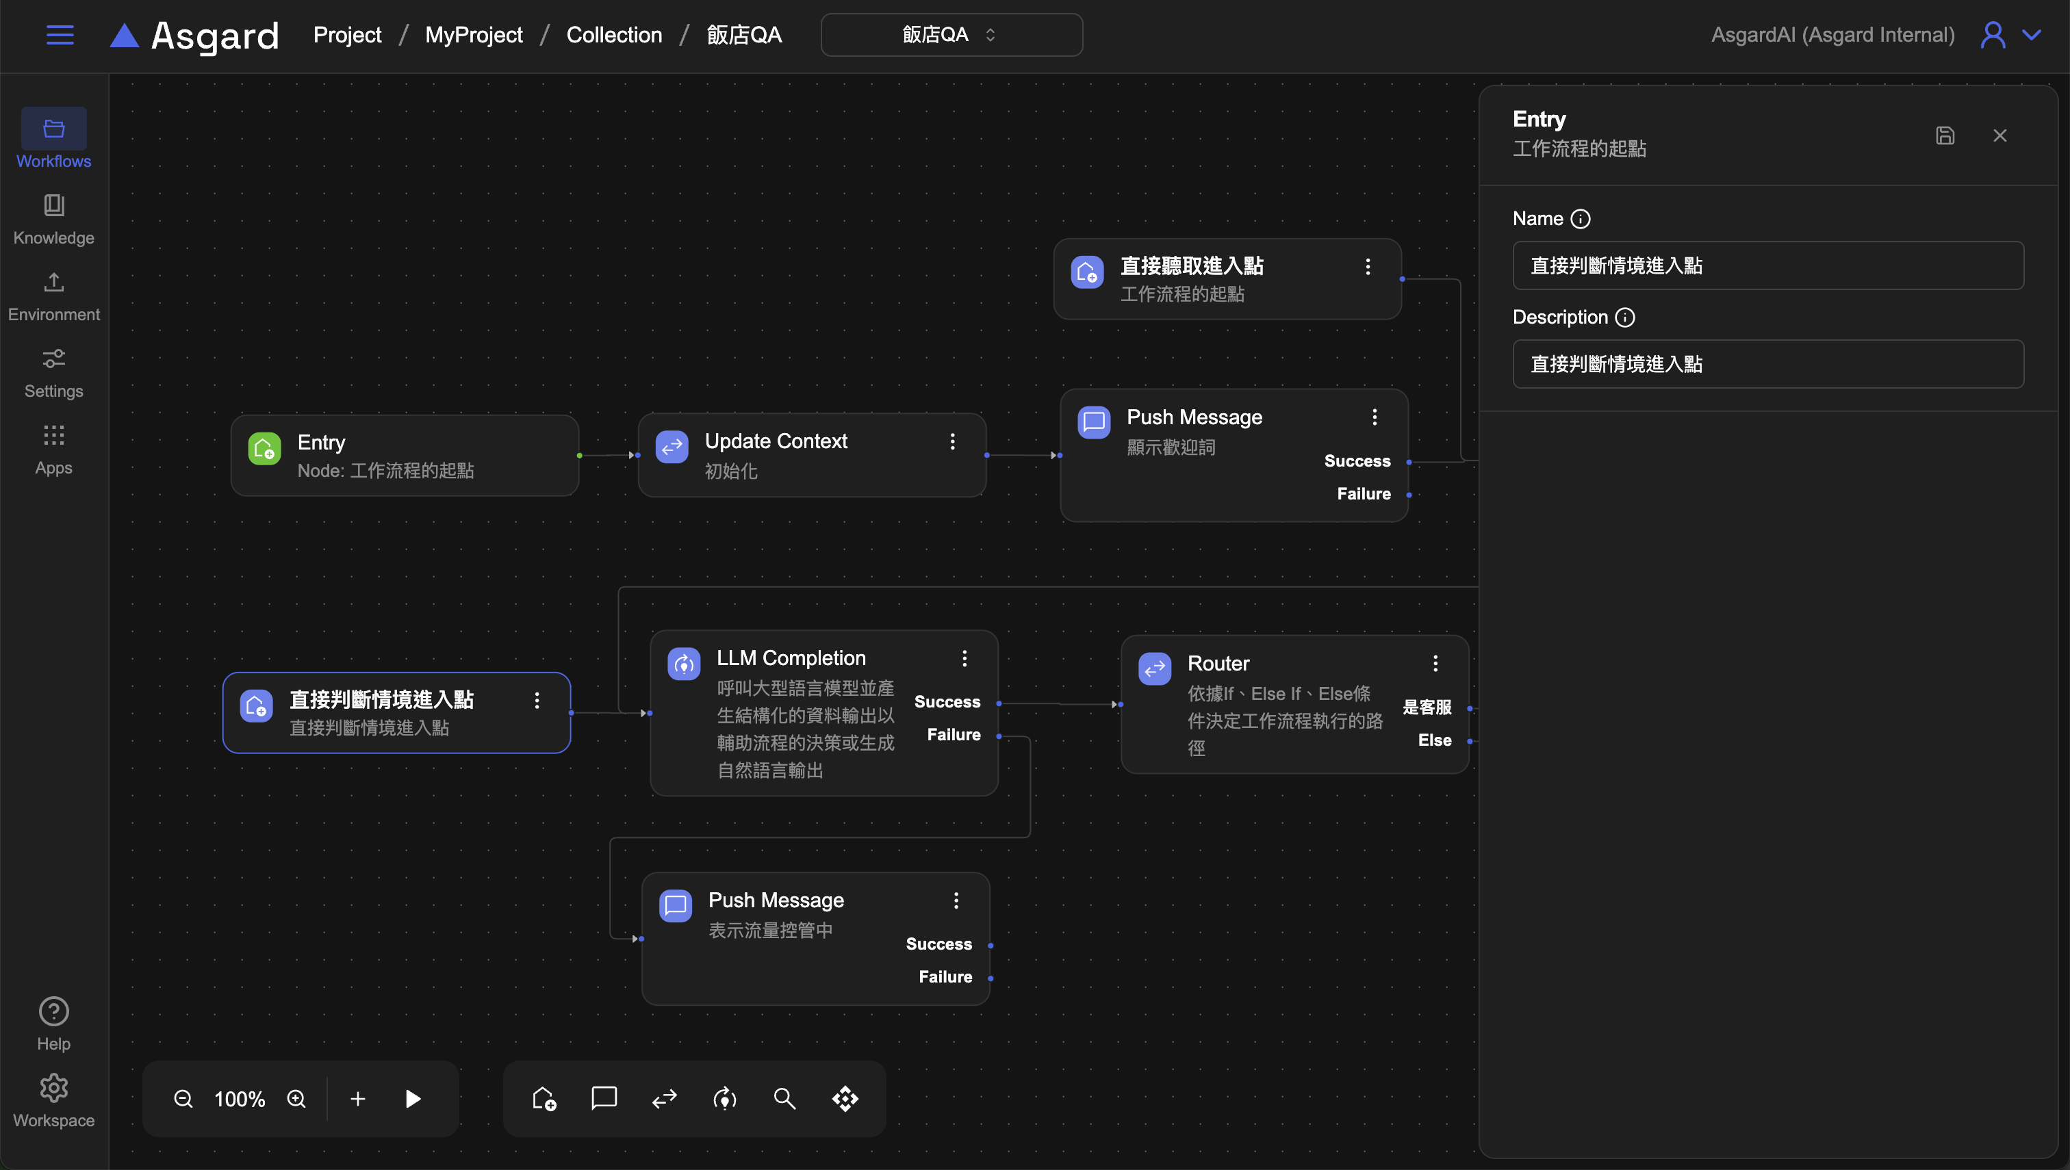This screenshot has height=1170, width=2070.
Task: Click the zoom in magnifier icon
Action: point(296,1098)
